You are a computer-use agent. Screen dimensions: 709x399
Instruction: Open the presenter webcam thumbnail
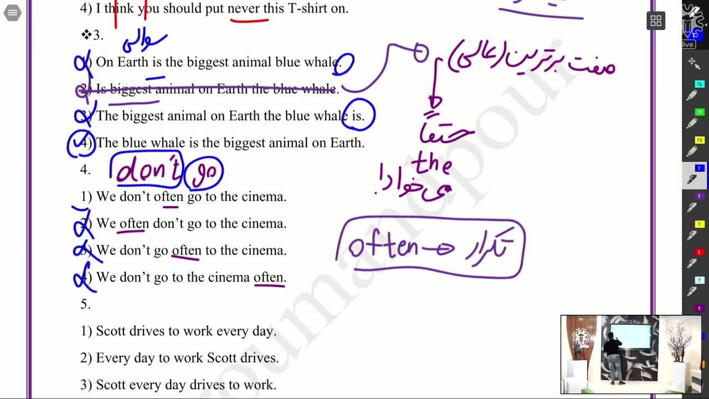click(631, 354)
